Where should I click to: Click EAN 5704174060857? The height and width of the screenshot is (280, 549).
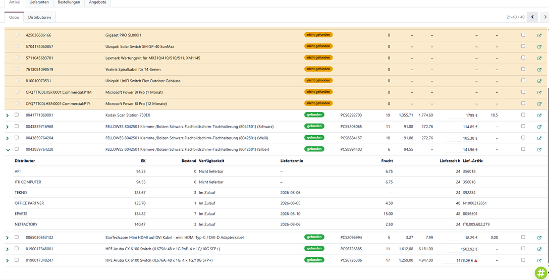click(x=39, y=46)
